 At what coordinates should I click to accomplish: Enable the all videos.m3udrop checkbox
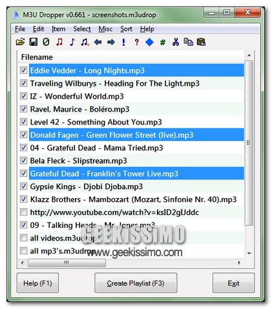point(23,238)
